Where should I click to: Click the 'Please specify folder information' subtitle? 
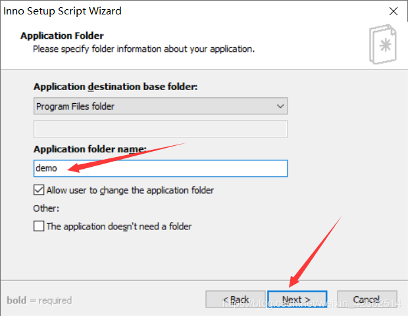pos(143,49)
